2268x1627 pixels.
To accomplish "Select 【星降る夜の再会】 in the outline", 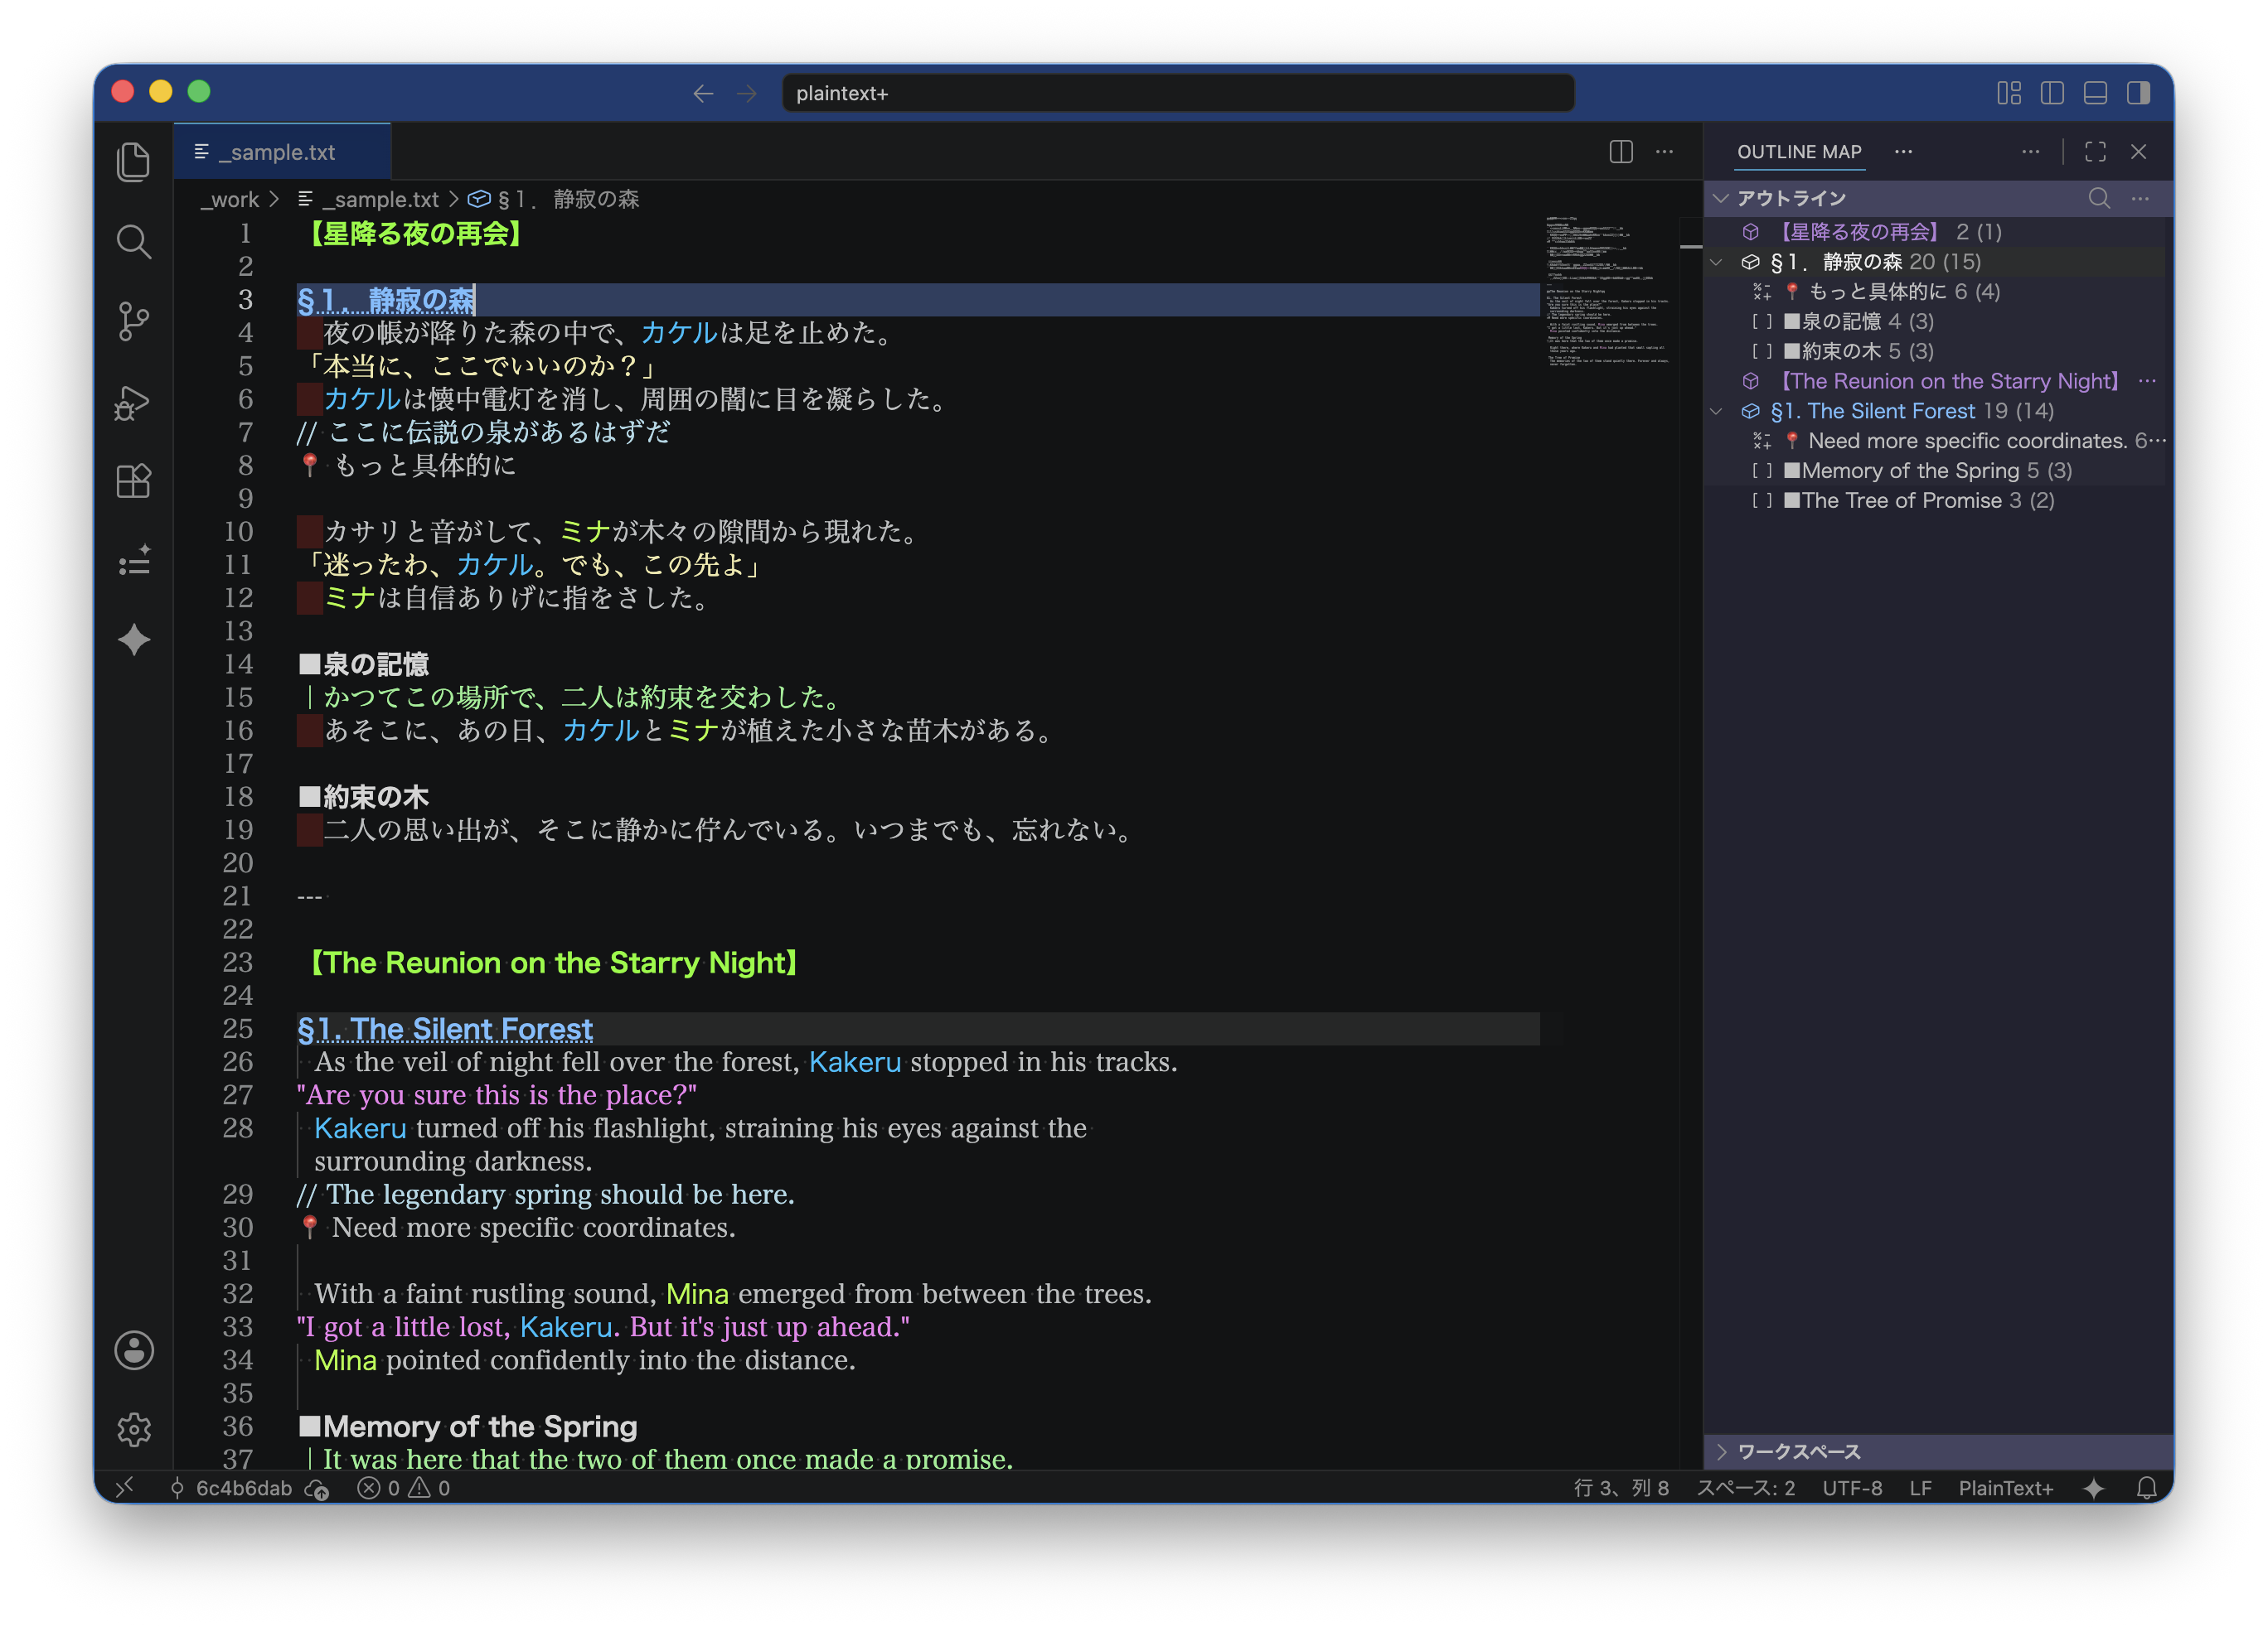I will click(x=1859, y=232).
